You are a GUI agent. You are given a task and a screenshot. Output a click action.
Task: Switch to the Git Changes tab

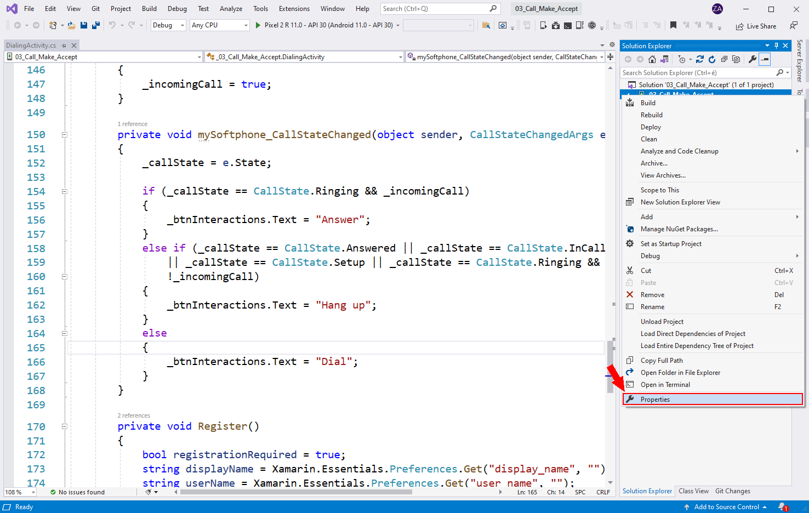click(733, 491)
